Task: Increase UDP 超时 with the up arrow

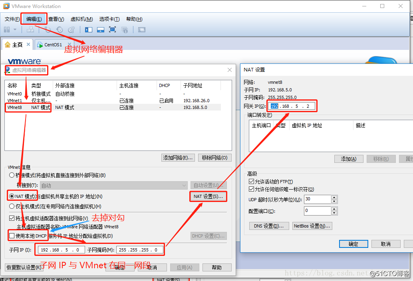Action: click(334, 197)
